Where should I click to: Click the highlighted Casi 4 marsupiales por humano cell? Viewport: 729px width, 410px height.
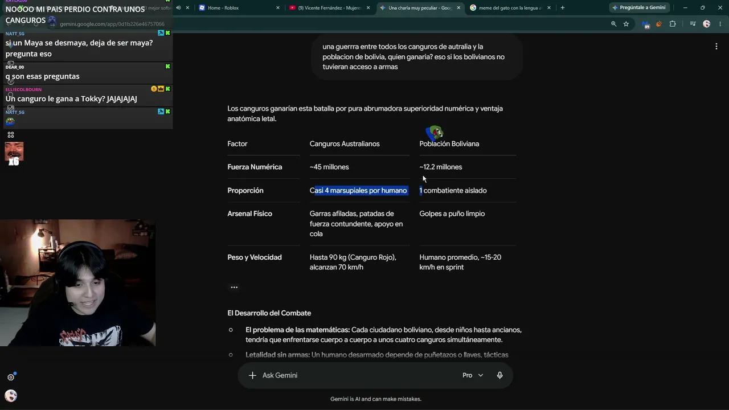(x=358, y=190)
